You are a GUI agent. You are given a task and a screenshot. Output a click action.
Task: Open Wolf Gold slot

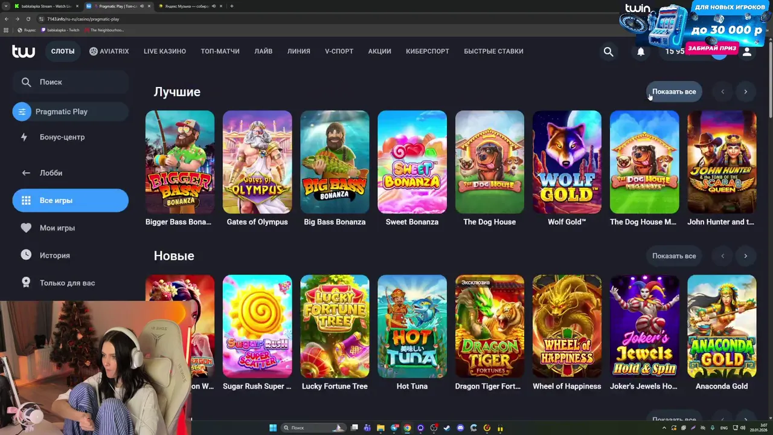[567, 162]
